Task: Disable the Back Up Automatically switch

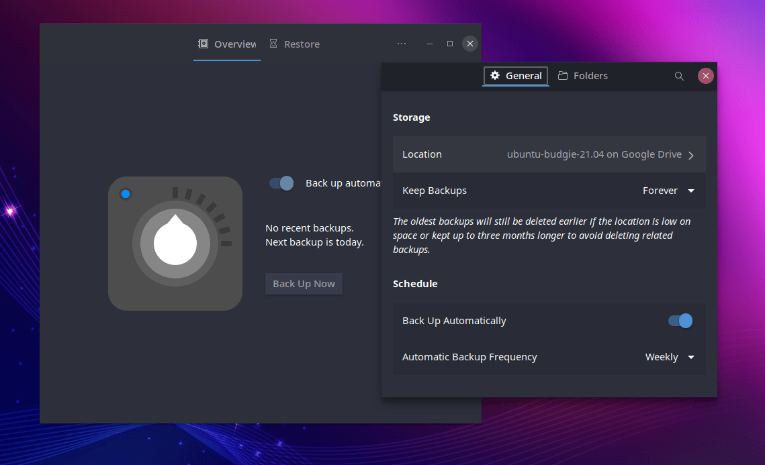Action: point(680,321)
